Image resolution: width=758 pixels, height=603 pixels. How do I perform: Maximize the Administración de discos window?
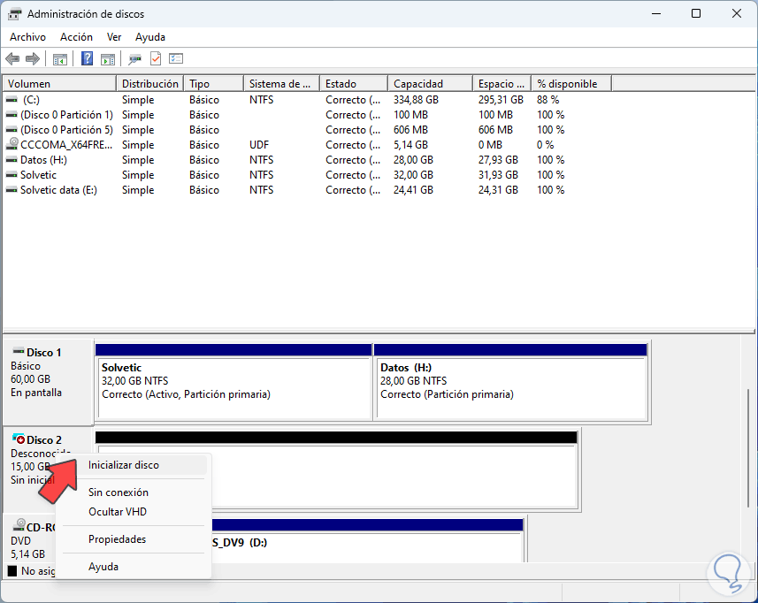pyautogui.click(x=696, y=13)
